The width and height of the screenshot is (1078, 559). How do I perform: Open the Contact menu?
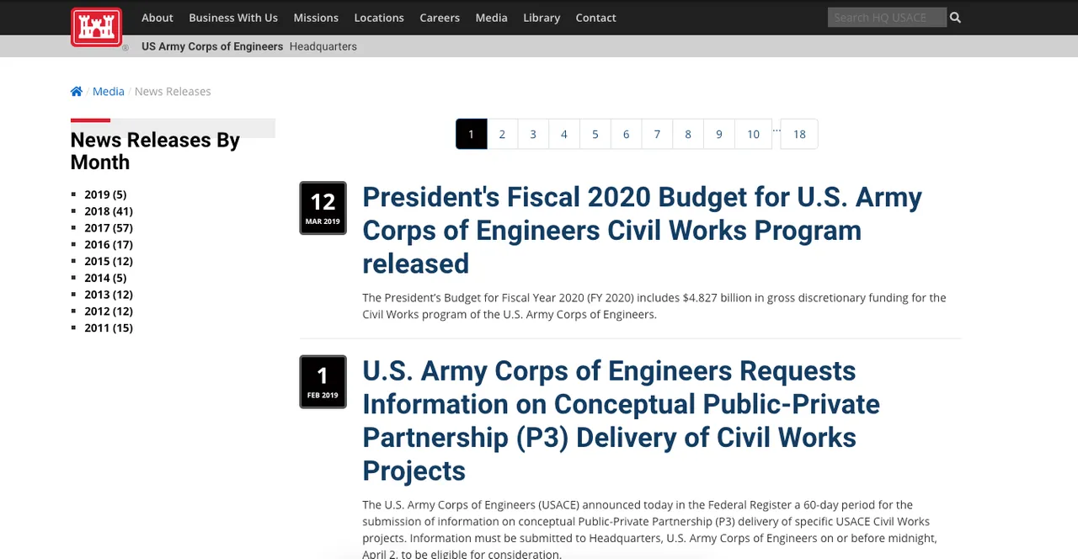pyautogui.click(x=596, y=18)
